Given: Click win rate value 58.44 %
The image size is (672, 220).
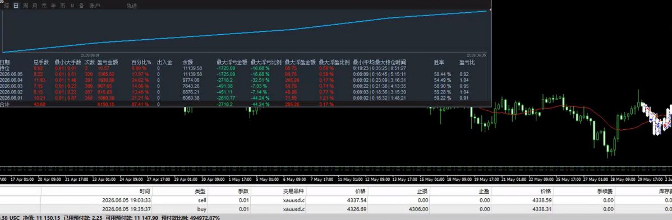Looking at the screenshot, I should point(443,74).
